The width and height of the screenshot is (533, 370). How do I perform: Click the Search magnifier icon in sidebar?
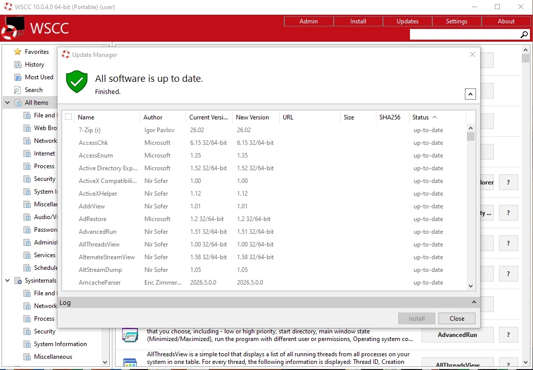pyautogui.click(x=17, y=90)
